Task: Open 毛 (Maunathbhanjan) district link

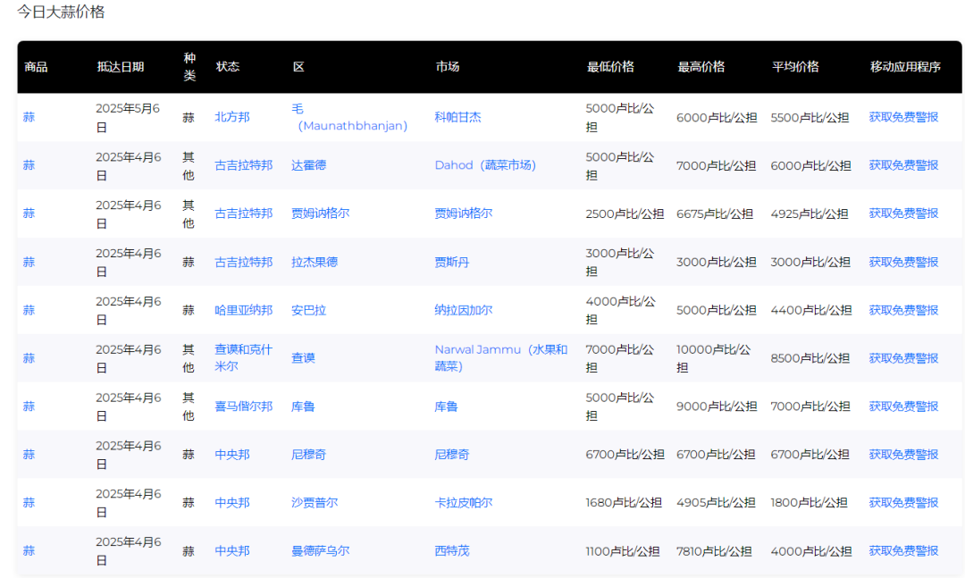Action: [x=349, y=117]
